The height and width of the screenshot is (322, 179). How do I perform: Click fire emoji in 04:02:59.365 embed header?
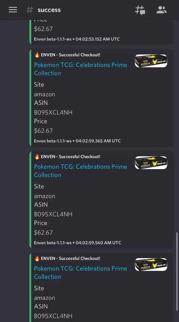coord(37,55)
